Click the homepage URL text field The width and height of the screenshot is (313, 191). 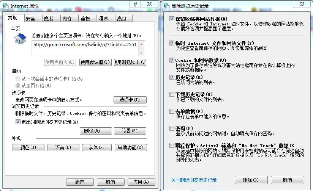coord(85,49)
